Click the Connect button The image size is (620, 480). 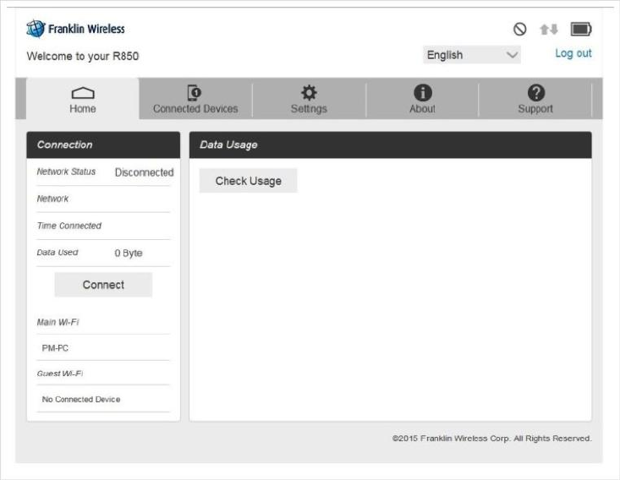point(103,285)
